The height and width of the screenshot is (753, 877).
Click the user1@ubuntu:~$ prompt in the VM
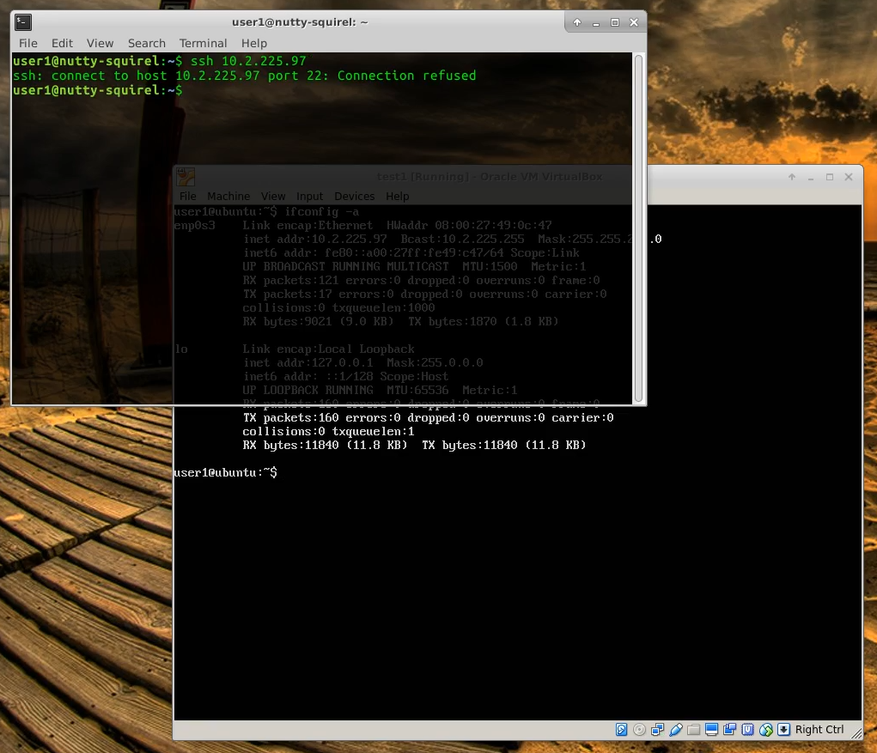[x=225, y=472]
